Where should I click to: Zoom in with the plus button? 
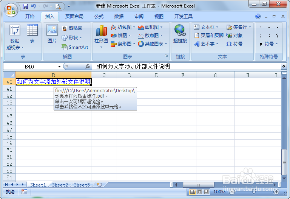(276, 192)
